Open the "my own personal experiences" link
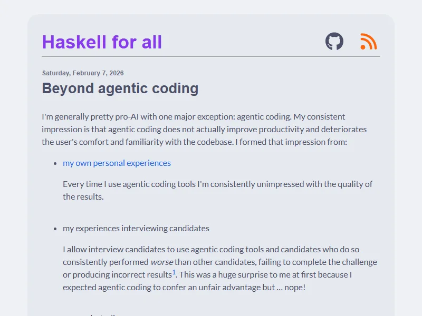Viewport: 422px width, 316px height. pyautogui.click(x=117, y=163)
